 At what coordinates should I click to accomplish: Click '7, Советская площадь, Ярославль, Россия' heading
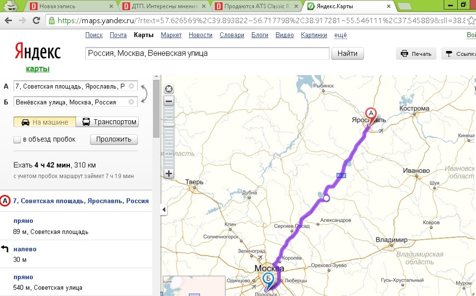(81, 201)
